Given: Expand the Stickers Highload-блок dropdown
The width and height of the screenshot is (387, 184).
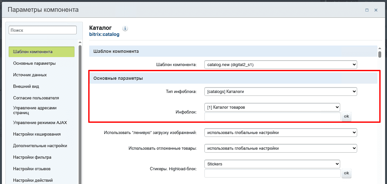Looking at the screenshot, I should 272,164.
